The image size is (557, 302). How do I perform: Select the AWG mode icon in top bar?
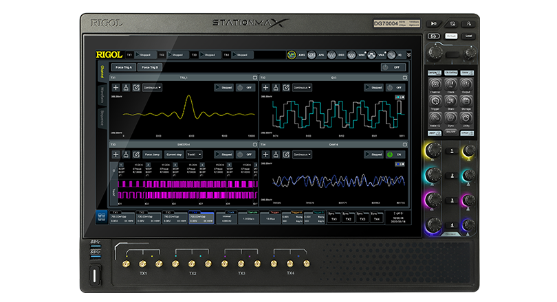click(x=292, y=54)
